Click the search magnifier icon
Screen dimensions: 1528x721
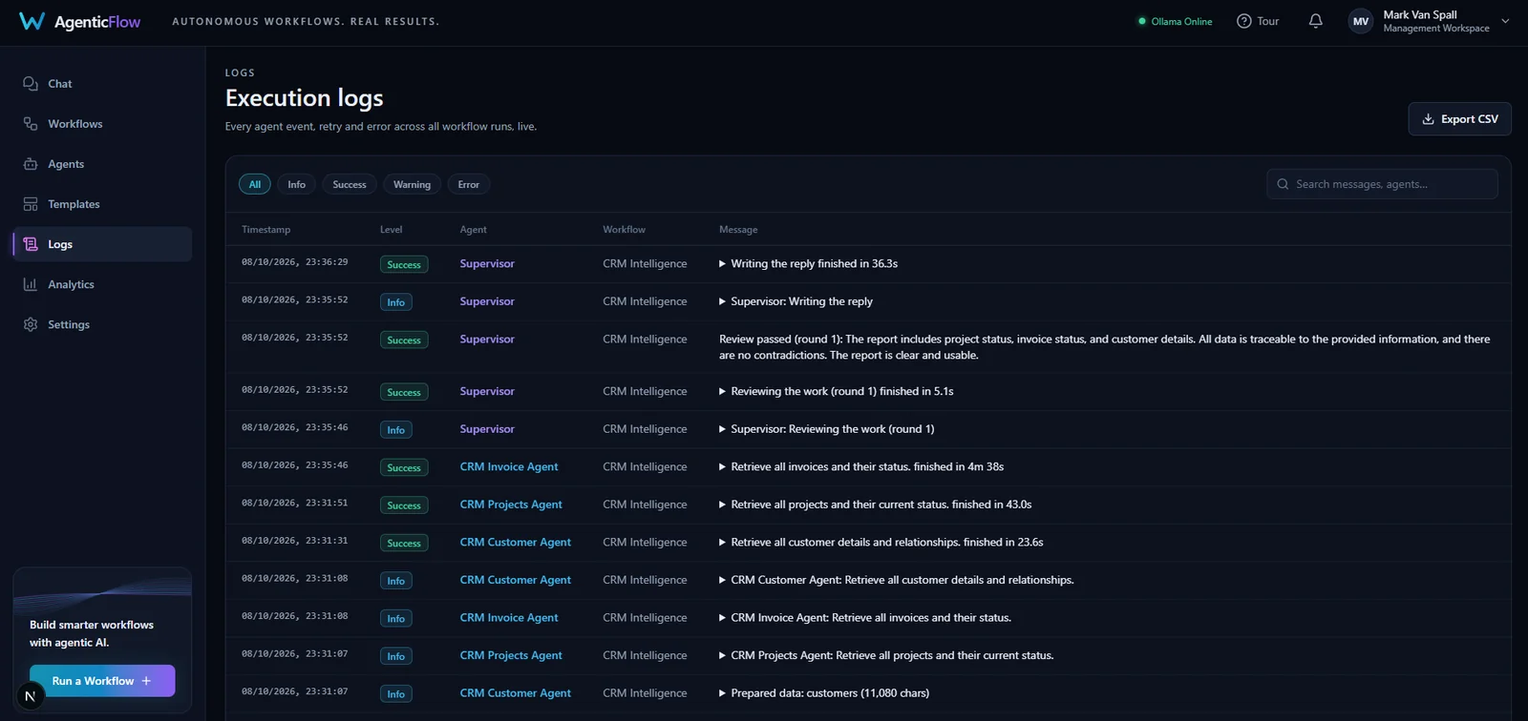(x=1283, y=184)
